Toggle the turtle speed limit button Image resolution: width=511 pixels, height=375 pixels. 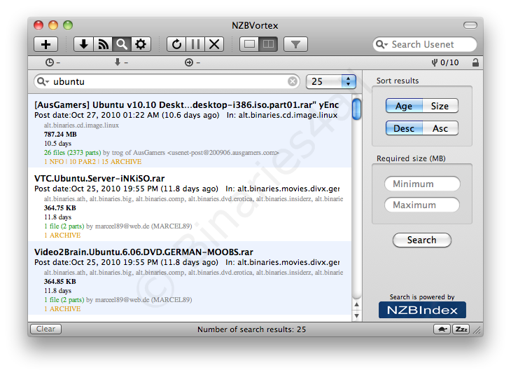[x=442, y=329]
